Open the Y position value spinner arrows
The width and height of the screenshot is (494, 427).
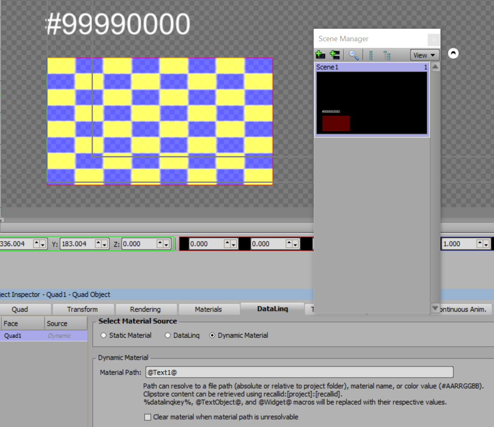[x=101, y=244]
